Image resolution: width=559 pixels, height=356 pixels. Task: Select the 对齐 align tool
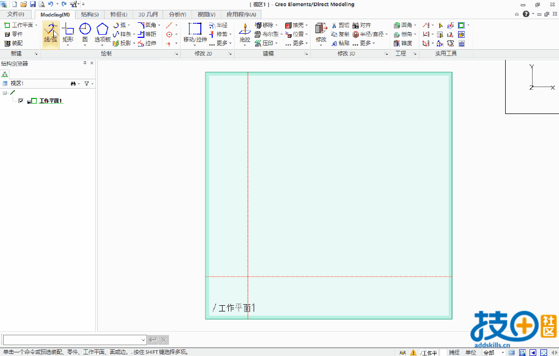[x=362, y=25]
